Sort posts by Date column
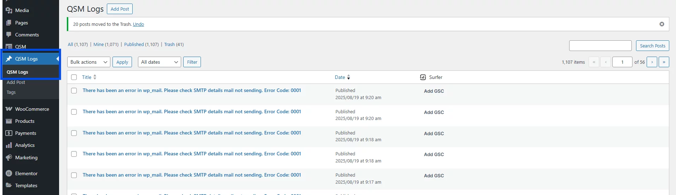676x195 pixels. pyautogui.click(x=340, y=77)
